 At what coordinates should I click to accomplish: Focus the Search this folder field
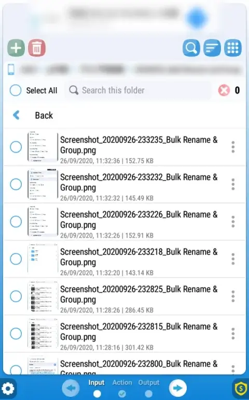pyautogui.click(x=138, y=90)
